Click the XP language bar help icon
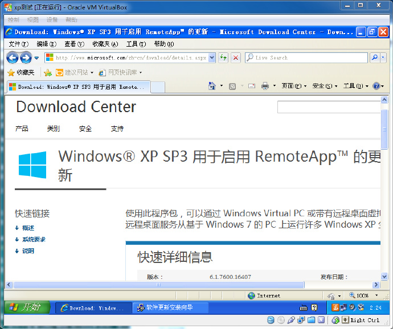The image size is (393, 329). (314, 307)
